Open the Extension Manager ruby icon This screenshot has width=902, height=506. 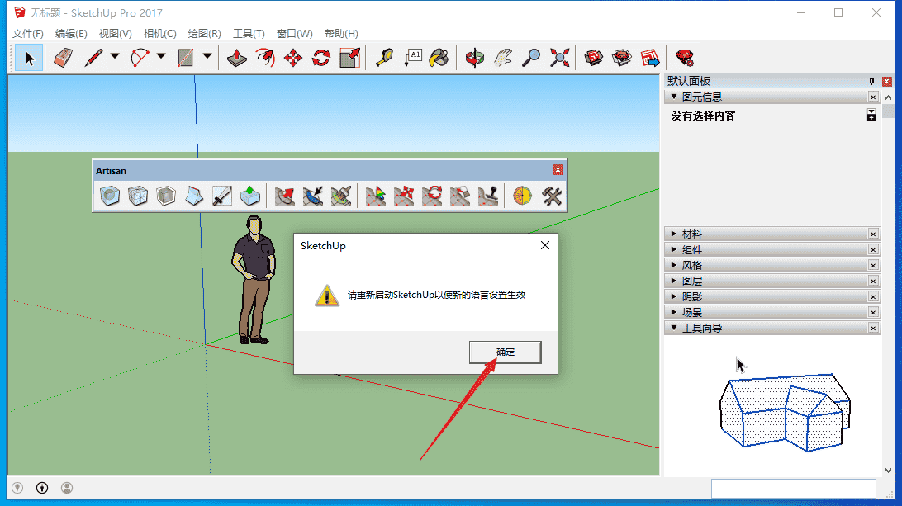(x=685, y=58)
